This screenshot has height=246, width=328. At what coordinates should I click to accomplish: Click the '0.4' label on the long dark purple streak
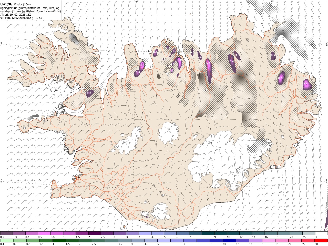tap(232, 61)
